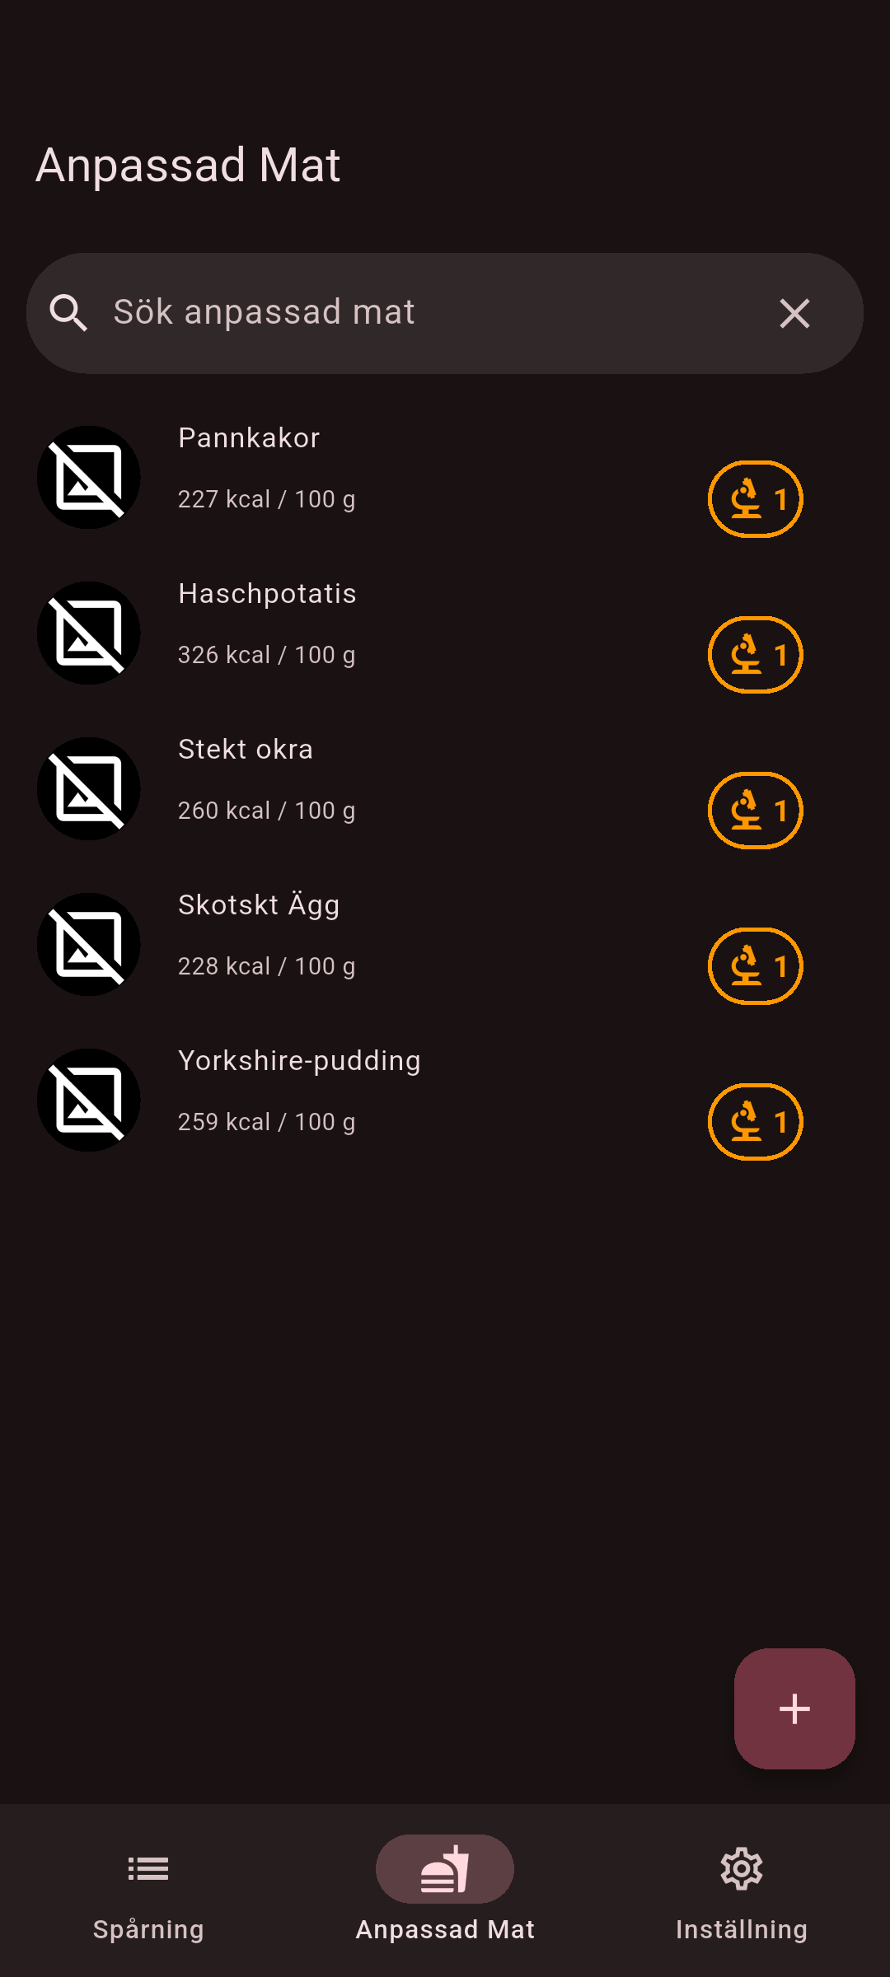Image resolution: width=890 pixels, height=1977 pixels.
Task: Open the Pannkakor microscope badge
Action: [755, 499]
